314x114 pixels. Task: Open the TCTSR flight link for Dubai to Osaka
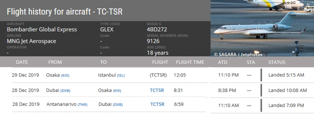pos(157,90)
